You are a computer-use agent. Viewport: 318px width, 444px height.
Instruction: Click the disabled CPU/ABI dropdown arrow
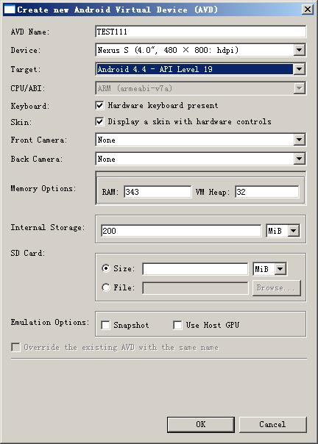tap(299, 88)
